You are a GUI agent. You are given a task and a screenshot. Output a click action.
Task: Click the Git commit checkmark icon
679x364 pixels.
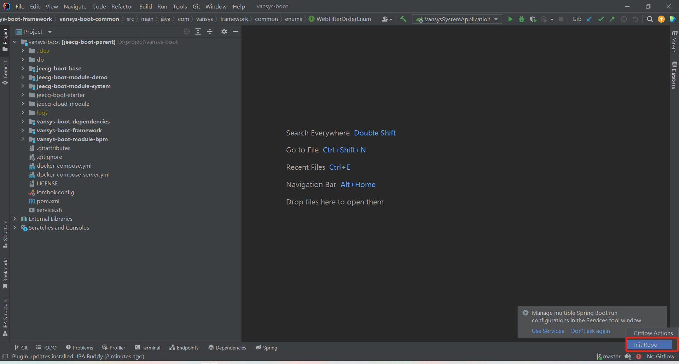point(601,19)
